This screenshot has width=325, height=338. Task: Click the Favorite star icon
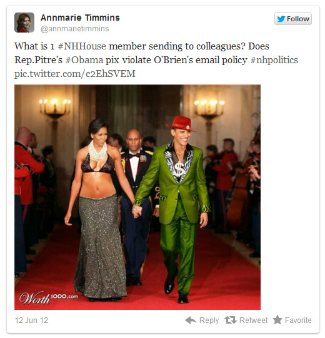point(277,320)
